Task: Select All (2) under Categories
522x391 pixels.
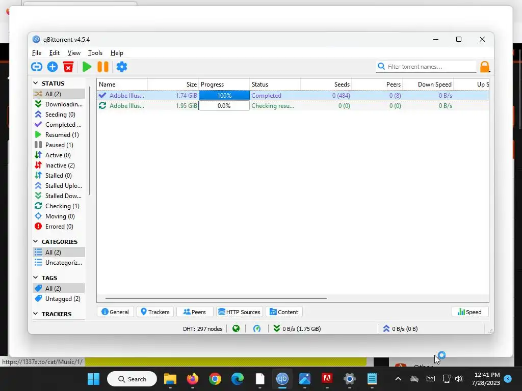Action: tap(59, 253)
